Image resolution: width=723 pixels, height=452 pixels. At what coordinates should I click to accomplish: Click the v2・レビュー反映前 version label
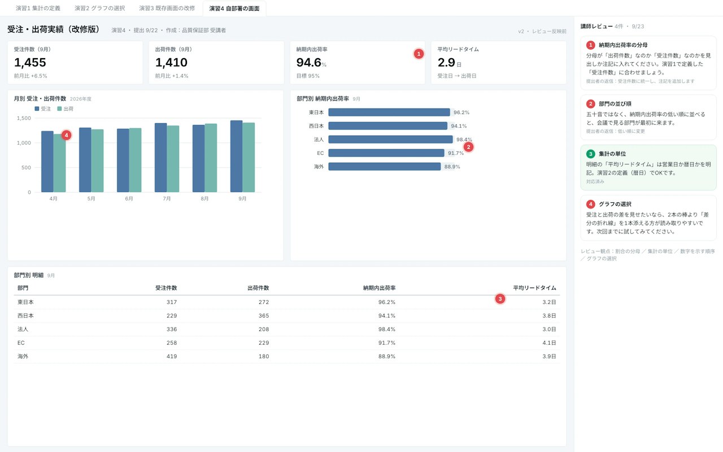[x=542, y=32]
